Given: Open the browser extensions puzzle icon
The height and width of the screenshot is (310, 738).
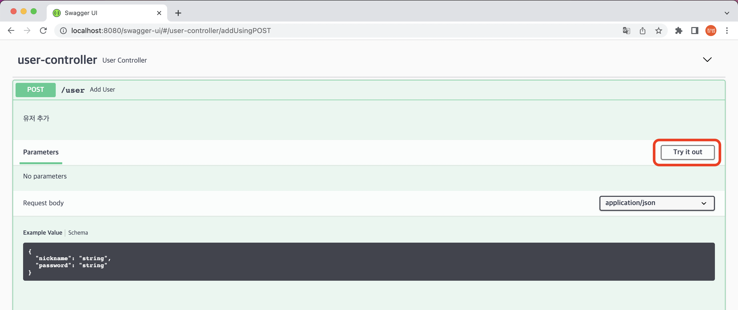Looking at the screenshot, I should coord(679,31).
